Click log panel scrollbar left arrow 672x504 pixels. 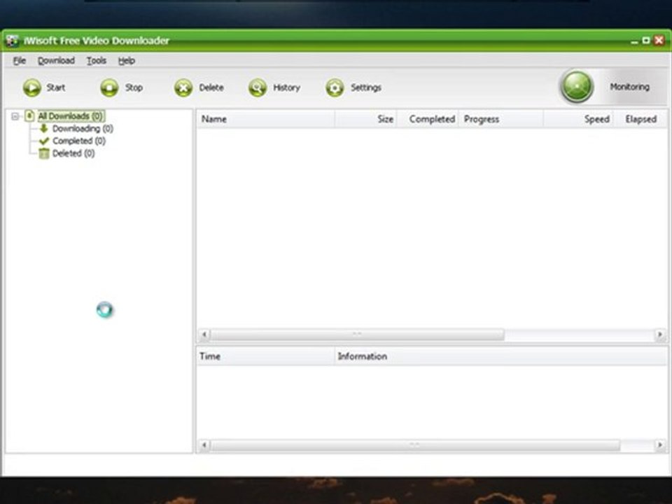pos(204,446)
